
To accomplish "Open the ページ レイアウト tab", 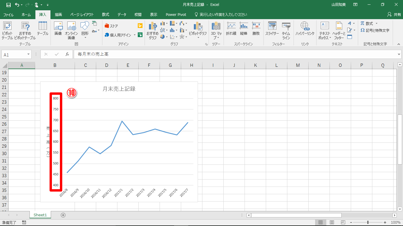I will (x=82, y=15).
